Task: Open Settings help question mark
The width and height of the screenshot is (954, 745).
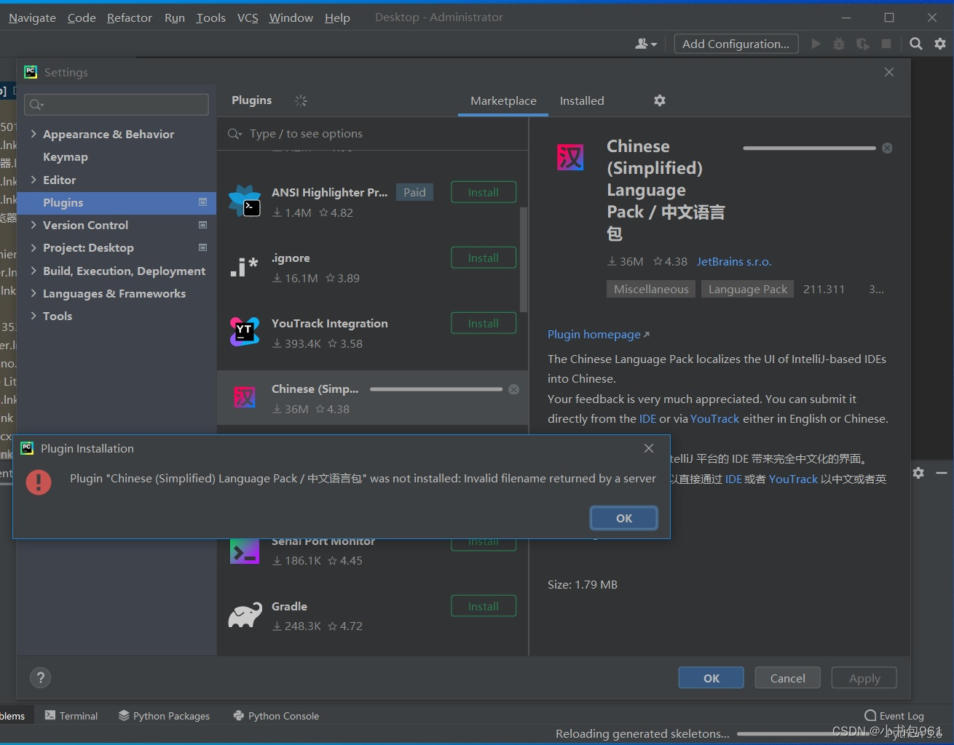Action: pyautogui.click(x=41, y=678)
